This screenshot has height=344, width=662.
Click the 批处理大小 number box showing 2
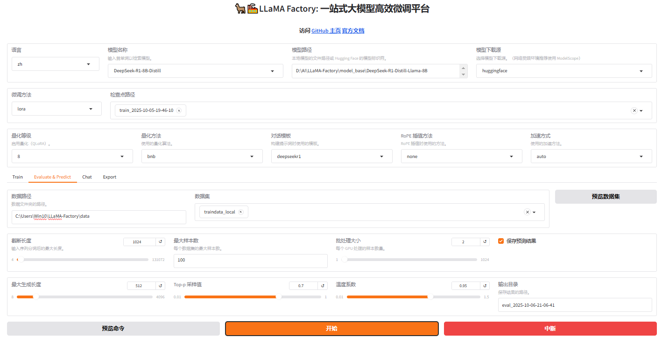pyautogui.click(x=466, y=242)
